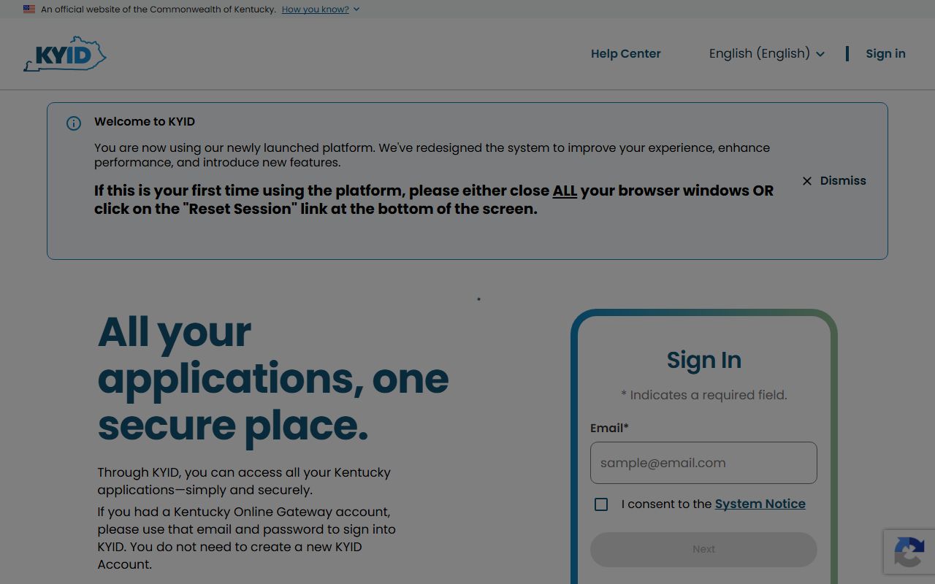This screenshot has width=935, height=584.
Task: Click "* Indicates a required field." text
Action: pos(704,395)
